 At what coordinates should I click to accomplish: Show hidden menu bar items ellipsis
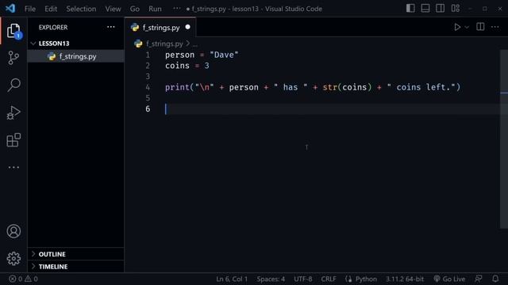coord(176,9)
